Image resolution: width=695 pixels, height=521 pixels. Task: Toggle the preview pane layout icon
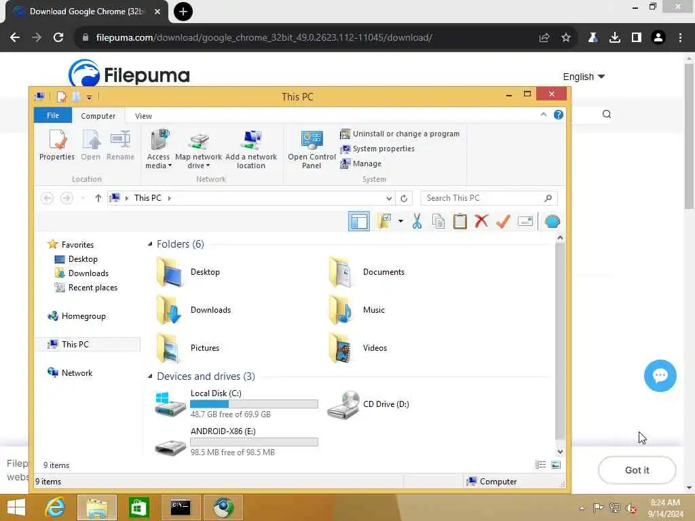(358, 221)
